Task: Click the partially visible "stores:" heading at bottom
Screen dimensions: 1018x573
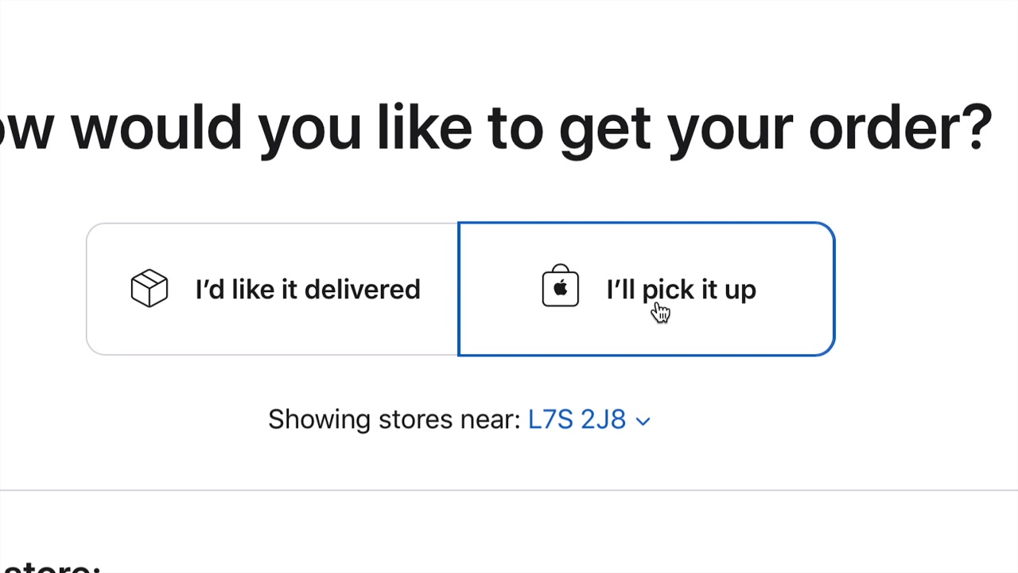Action: pyautogui.click(x=49, y=567)
